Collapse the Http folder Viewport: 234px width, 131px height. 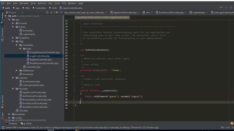pyautogui.click(x=13, y=41)
